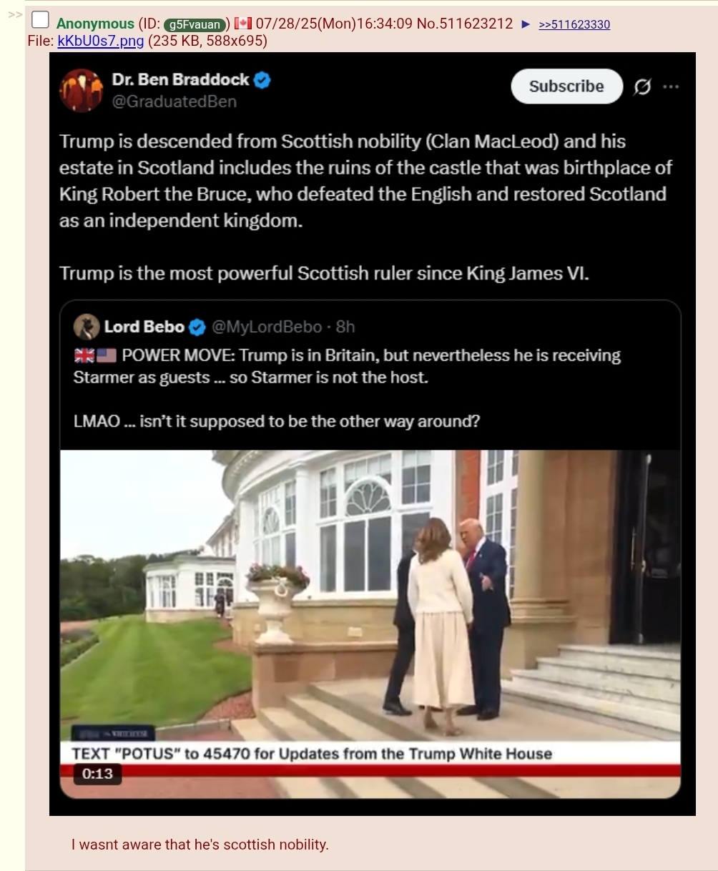Image resolution: width=718 pixels, height=871 pixels.
Task: Open the three-dot more options menu
Action: [x=671, y=87]
